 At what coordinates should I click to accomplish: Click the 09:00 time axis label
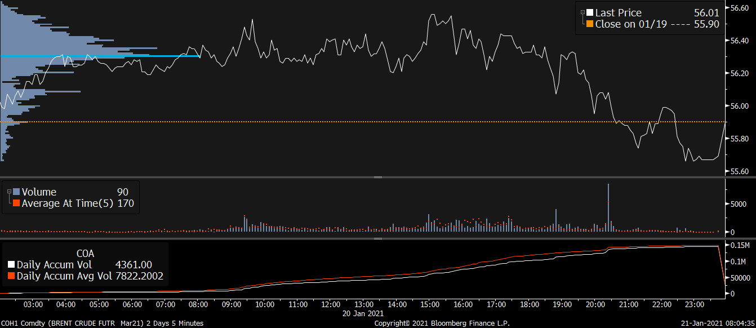(232, 304)
